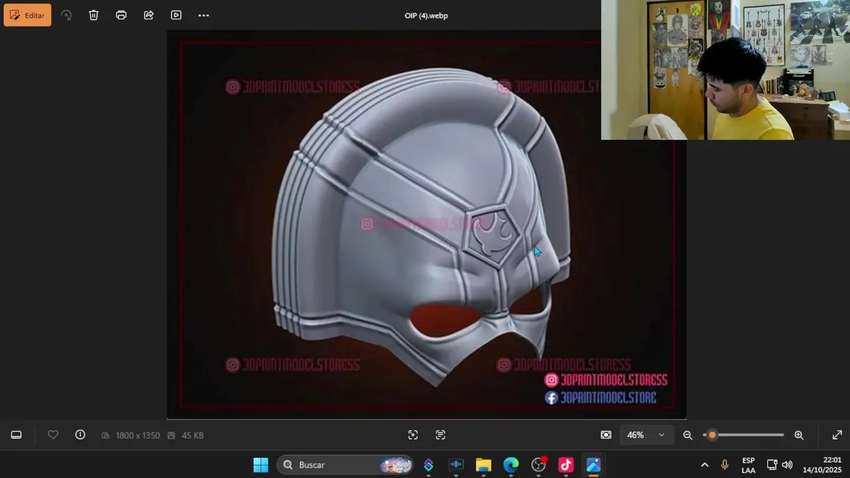
Task: Open the waveform audio taskbar app
Action: [x=456, y=465]
